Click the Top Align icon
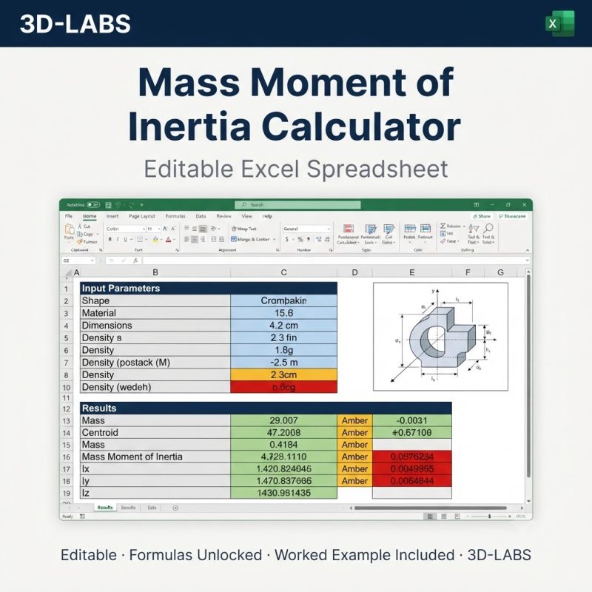This screenshot has height=592, width=592. pyautogui.click(x=186, y=229)
